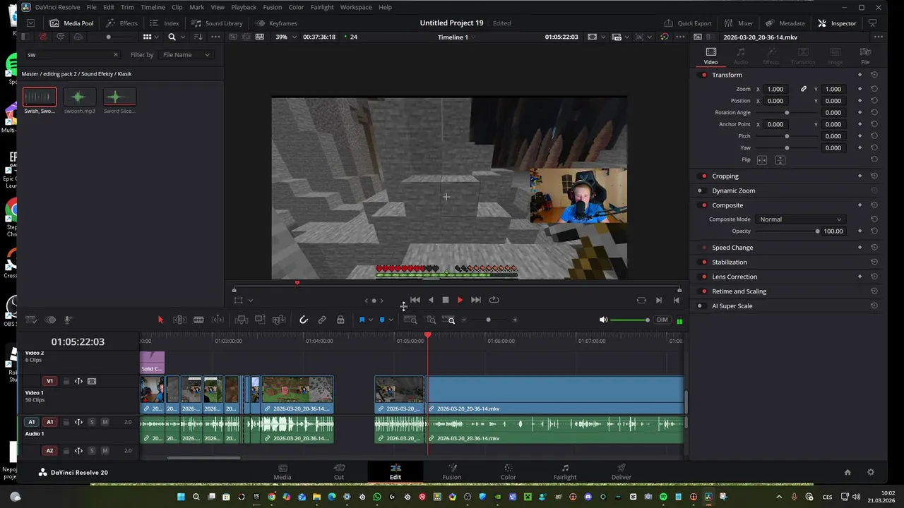Activate the Trim Edit Mode tool

pos(179,320)
